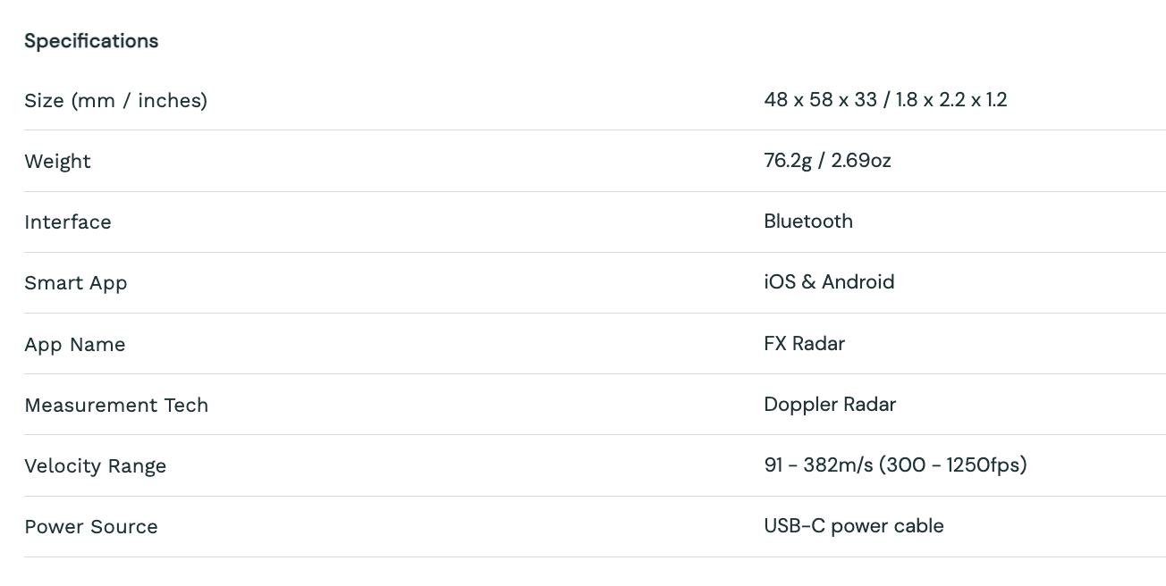
Task: Click the Specifications heading
Action: [91, 41]
